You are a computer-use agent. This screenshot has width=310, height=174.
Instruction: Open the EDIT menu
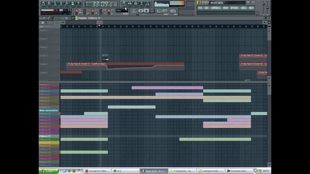pyautogui.click(x=207, y=8)
